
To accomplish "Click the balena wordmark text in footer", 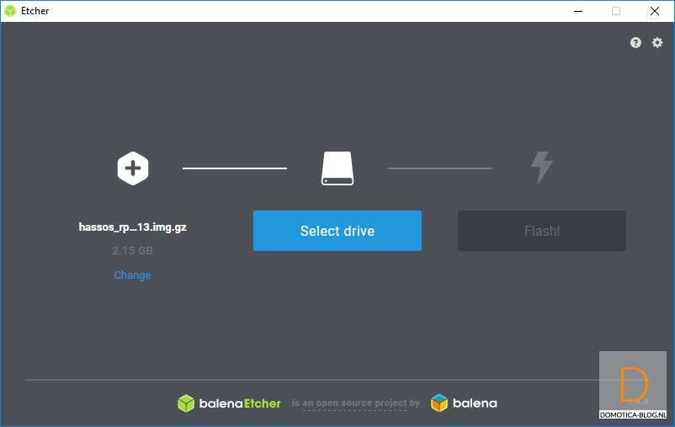I will (475, 403).
